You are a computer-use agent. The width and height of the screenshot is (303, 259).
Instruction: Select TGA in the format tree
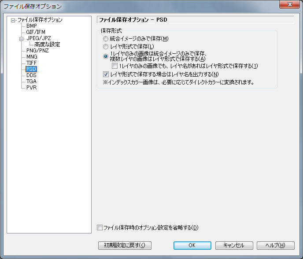(31, 81)
